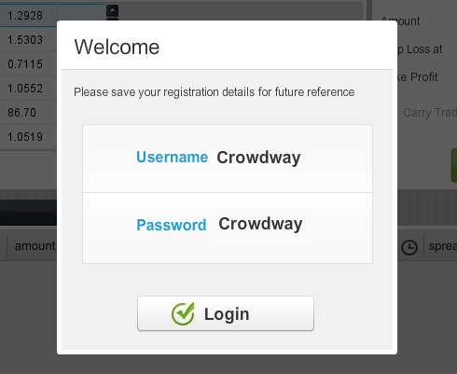Image resolution: width=457 pixels, height=374 pixels.
Task: Click the clock icon in the column header
Action: (x=409, y=247)
